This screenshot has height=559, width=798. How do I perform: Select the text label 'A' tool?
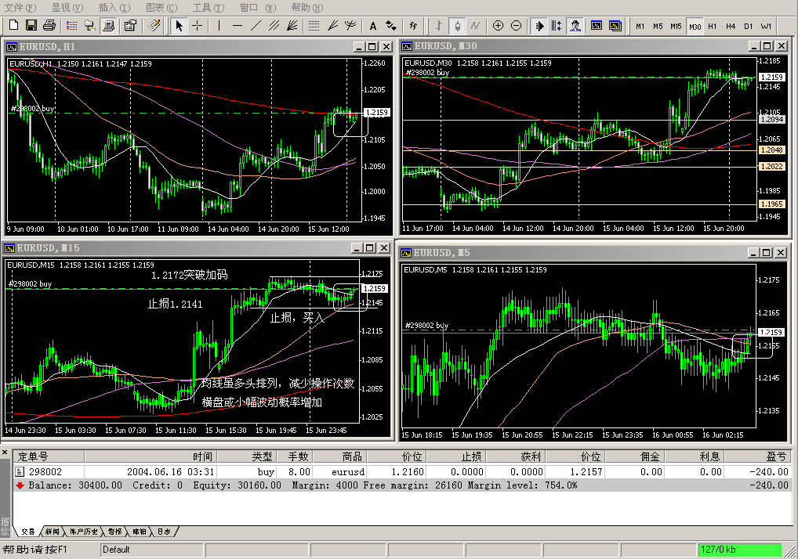(x=373, y=26)
